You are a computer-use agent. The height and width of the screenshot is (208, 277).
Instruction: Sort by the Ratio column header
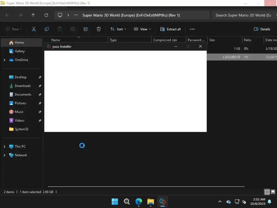tap(253, 40)
